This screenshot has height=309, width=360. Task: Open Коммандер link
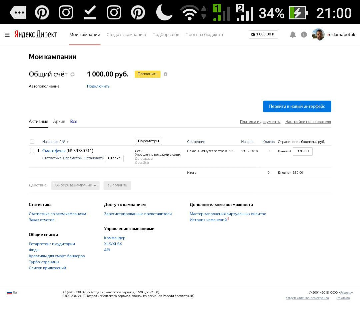(115, 238)
